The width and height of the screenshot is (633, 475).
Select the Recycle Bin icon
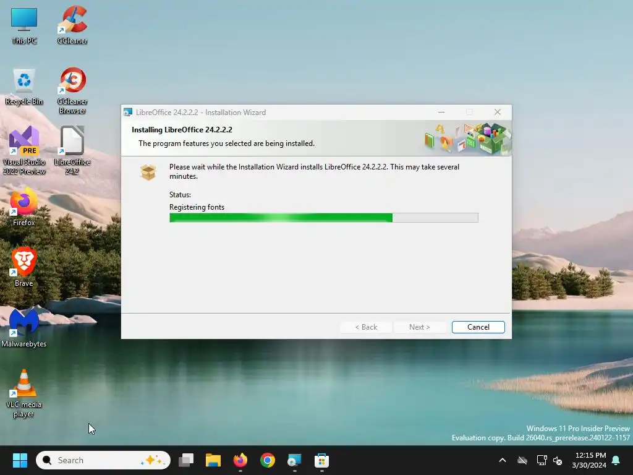(24, 87)
